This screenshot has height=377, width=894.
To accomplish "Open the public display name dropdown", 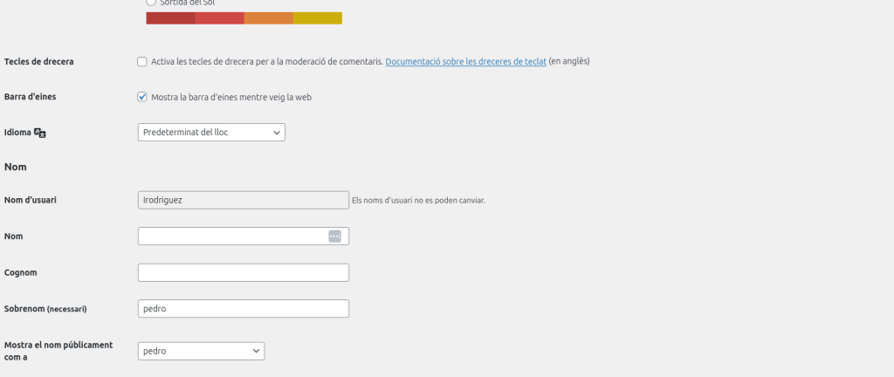I will coord(201,351).
